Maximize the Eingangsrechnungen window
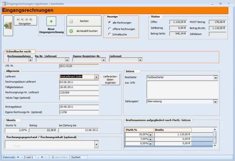235x161 pixels. point(221,4)
